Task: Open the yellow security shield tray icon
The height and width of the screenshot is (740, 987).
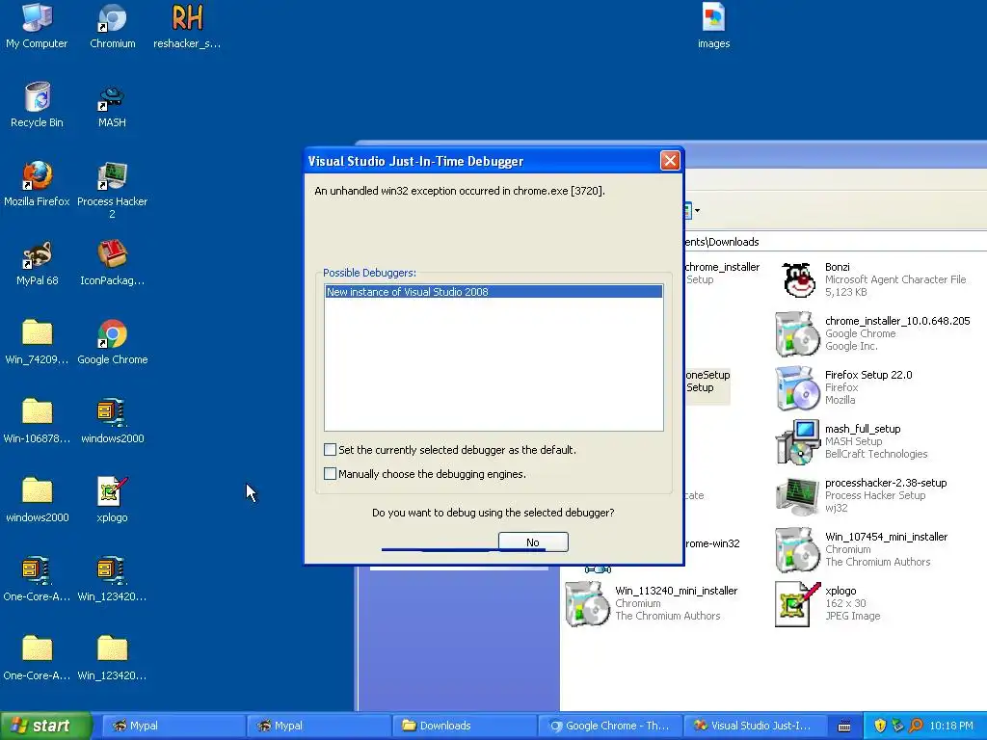Action: (x=880, y=726)
